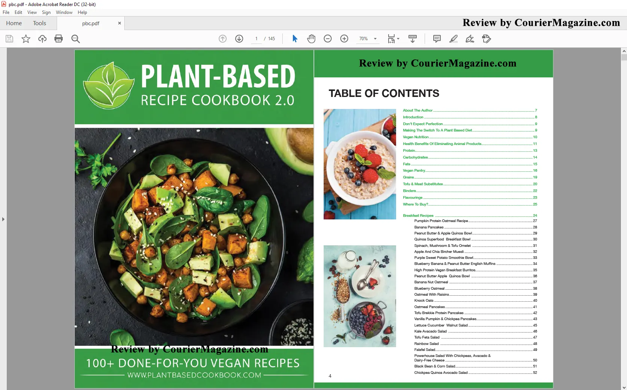Image resolution: width=627 pixels, height=390 pixels.
Task: Open the fit page options icon
Action: click(x=393, y=39)
